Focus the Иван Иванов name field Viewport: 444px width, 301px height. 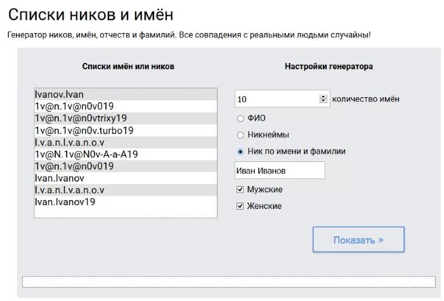pyautogui.click(x=280, y=170)
